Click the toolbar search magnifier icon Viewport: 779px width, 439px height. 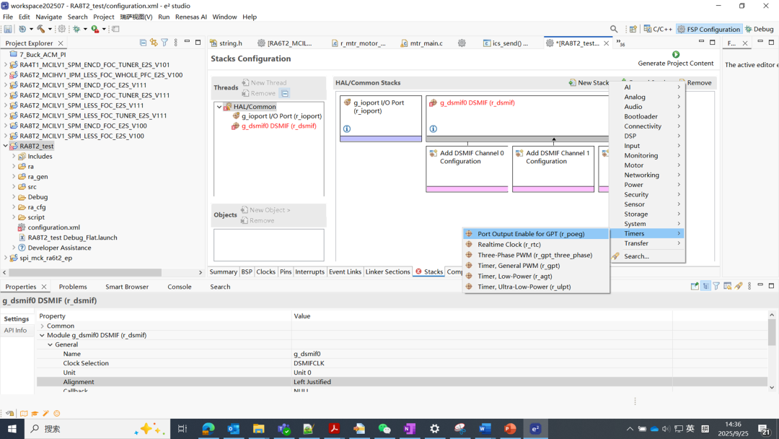(x=614, y=29)
